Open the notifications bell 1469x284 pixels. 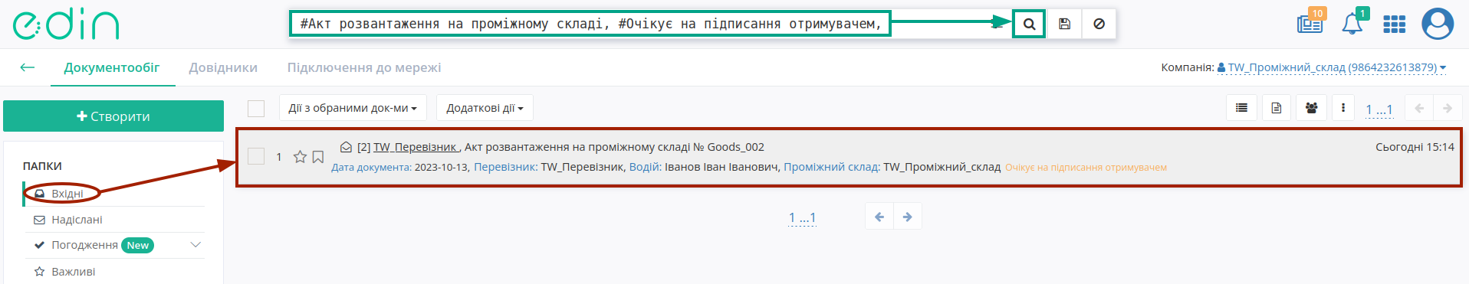[x=1352, y=23]
